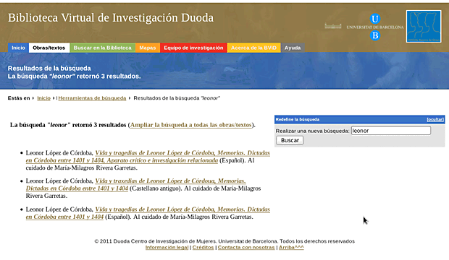Open Equipo de investigación tab

[193, 48]
